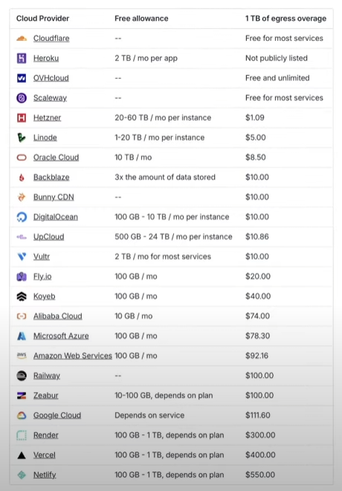
Task: Click the red Hetzner H logo
Action: click(x=22, y=118)
